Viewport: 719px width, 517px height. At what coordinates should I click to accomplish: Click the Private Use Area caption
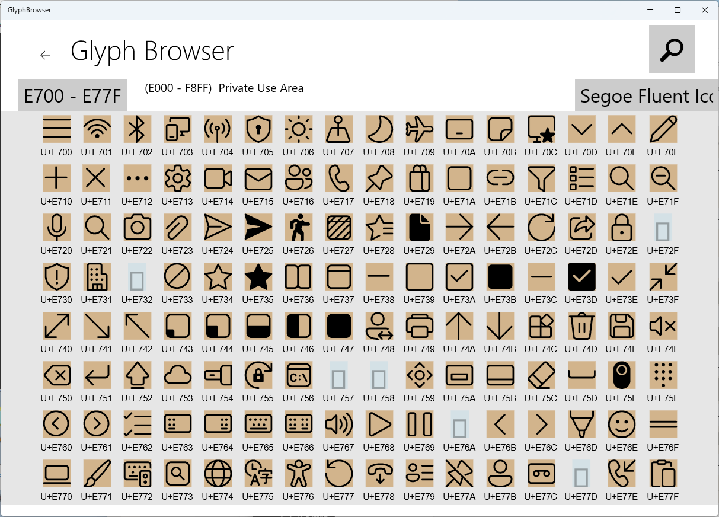[261, 88]
